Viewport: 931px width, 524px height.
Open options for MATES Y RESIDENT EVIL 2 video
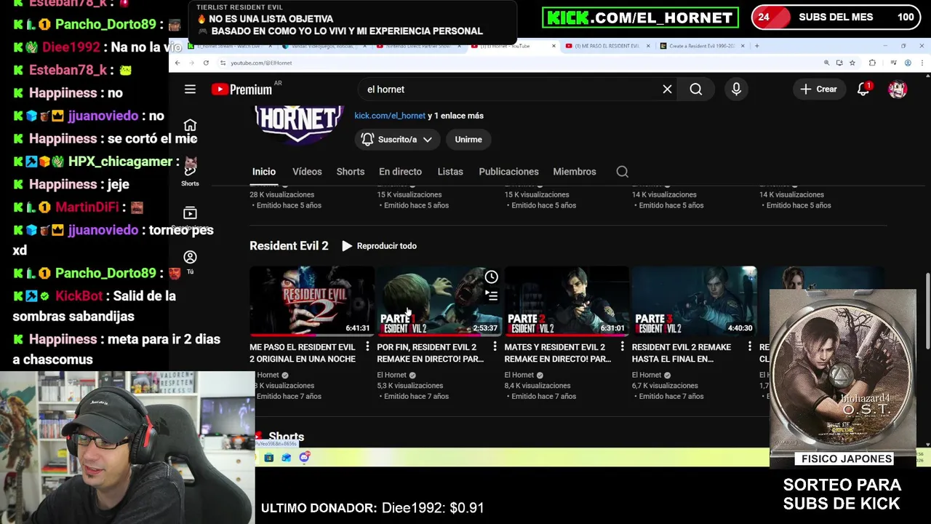(x=622, y=347)
